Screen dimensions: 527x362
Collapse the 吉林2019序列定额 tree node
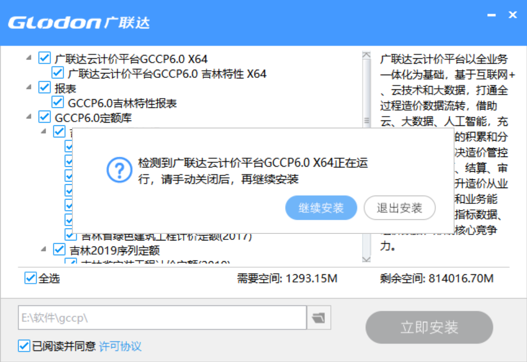[x=44, y=249]
